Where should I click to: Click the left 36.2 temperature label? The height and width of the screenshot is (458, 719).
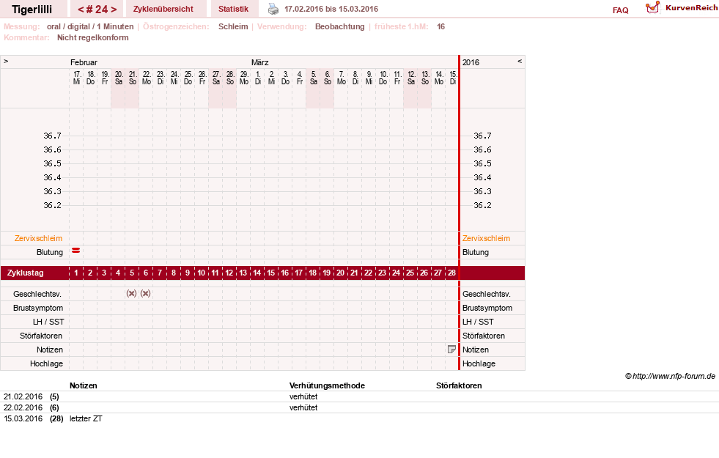click(52, 205)
